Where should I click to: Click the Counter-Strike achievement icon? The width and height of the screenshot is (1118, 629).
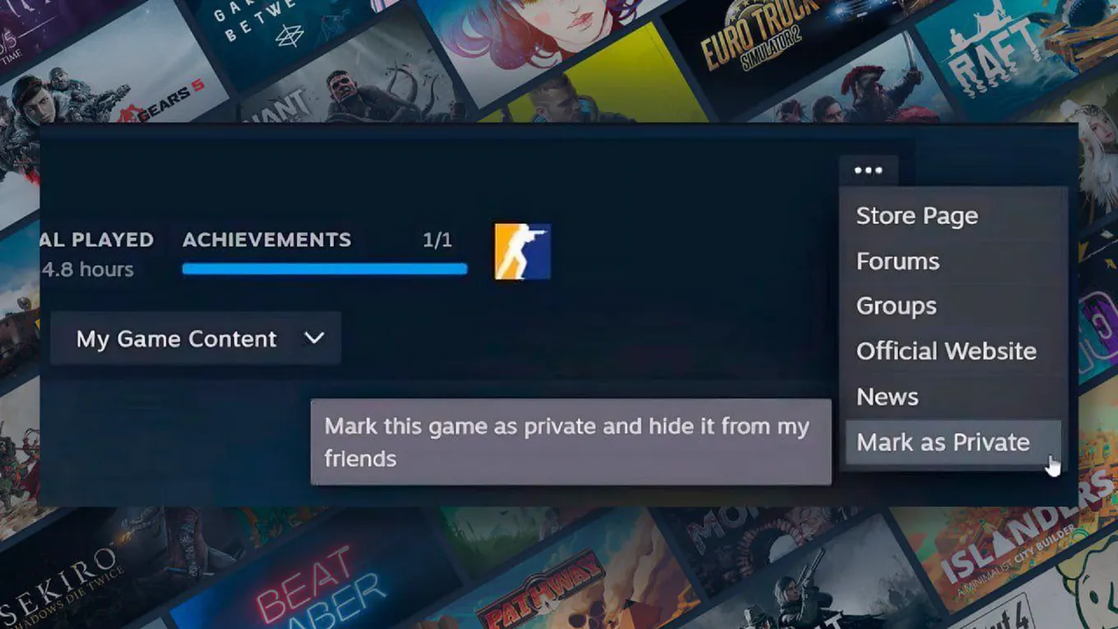523,252
